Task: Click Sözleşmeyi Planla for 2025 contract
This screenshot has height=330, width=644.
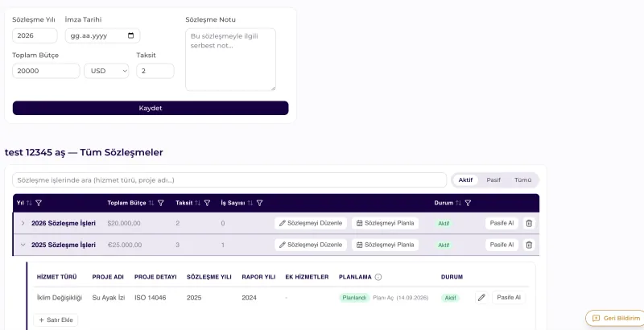Action: (x=385, y=245)
